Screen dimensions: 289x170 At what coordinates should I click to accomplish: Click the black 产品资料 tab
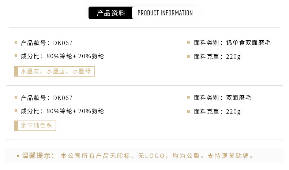tap(110, 13)
